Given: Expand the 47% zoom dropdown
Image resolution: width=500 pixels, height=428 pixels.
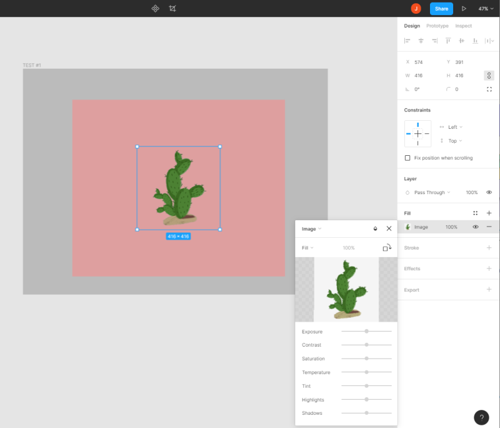Looking at the screenshot, I should click(x=486, y=9).
